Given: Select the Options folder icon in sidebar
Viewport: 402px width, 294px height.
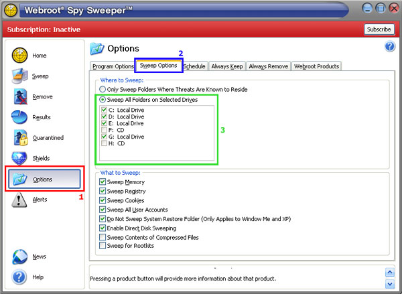Looking at the screenshot, I should [x=20, y=179].
